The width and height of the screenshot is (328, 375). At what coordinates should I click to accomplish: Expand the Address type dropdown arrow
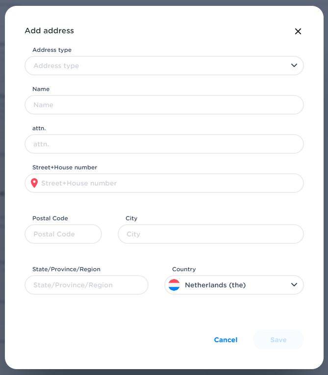(294, 66)
